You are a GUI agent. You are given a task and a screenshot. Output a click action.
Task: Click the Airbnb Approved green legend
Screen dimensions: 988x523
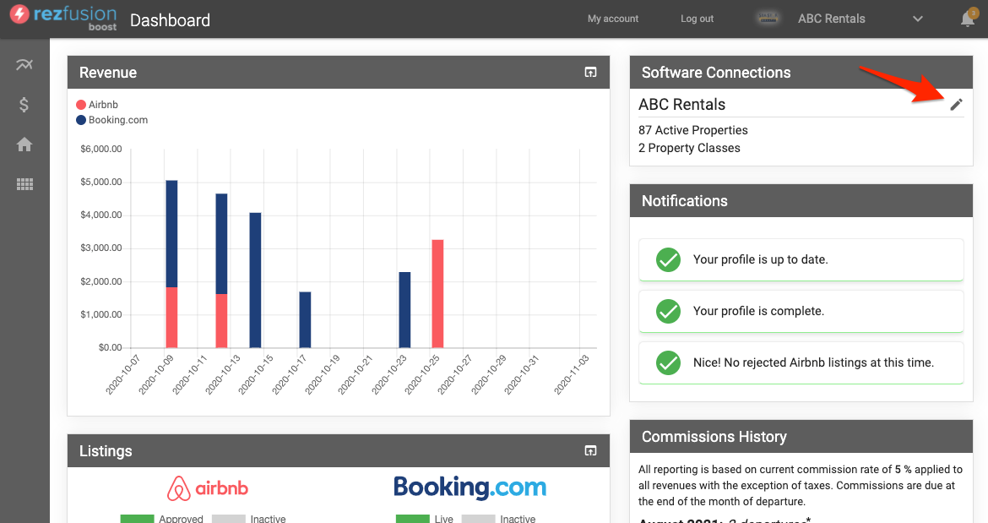click(137, 519)
